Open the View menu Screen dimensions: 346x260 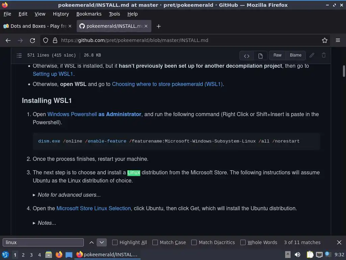40,14
